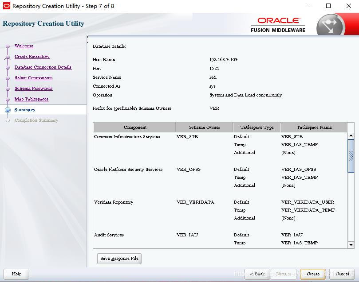Click the Tablespace Name column header

point(314,127)
